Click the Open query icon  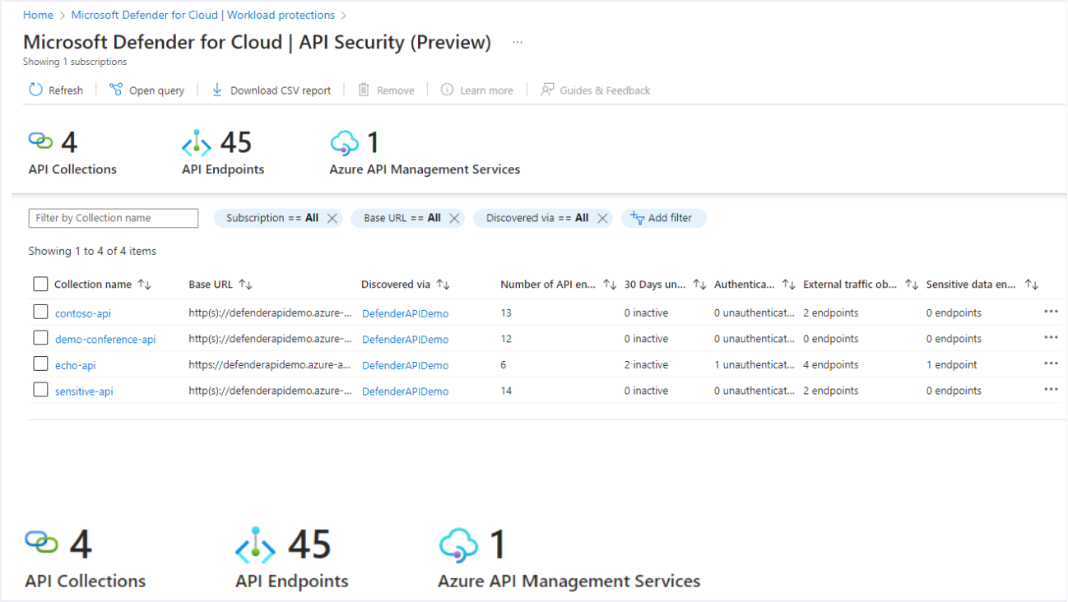(x=116, y=90)
